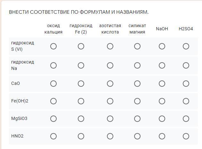Select гидроксид Fe (2) for the MgSiO3 row
This screenshot has height=149, width=202.
point(81,119)
